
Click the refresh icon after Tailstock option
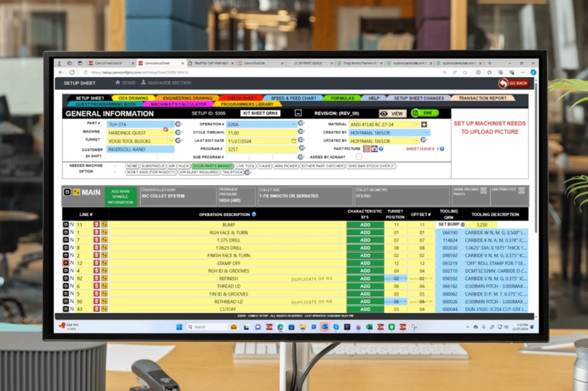tap(247, 172)
